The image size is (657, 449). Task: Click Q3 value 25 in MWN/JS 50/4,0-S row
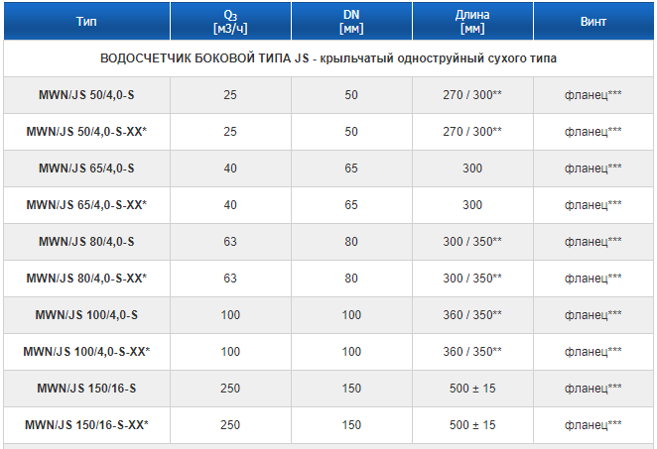[230, 95]
